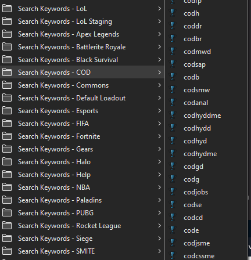The image size is (251, 260).
Task: Open the codsmw bookmark
Action: coord(206,90)
